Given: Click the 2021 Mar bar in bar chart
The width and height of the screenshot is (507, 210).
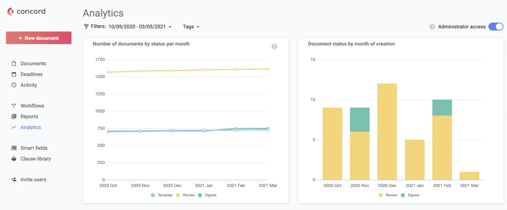Looking at the screenshot, I should coord(469,176).
